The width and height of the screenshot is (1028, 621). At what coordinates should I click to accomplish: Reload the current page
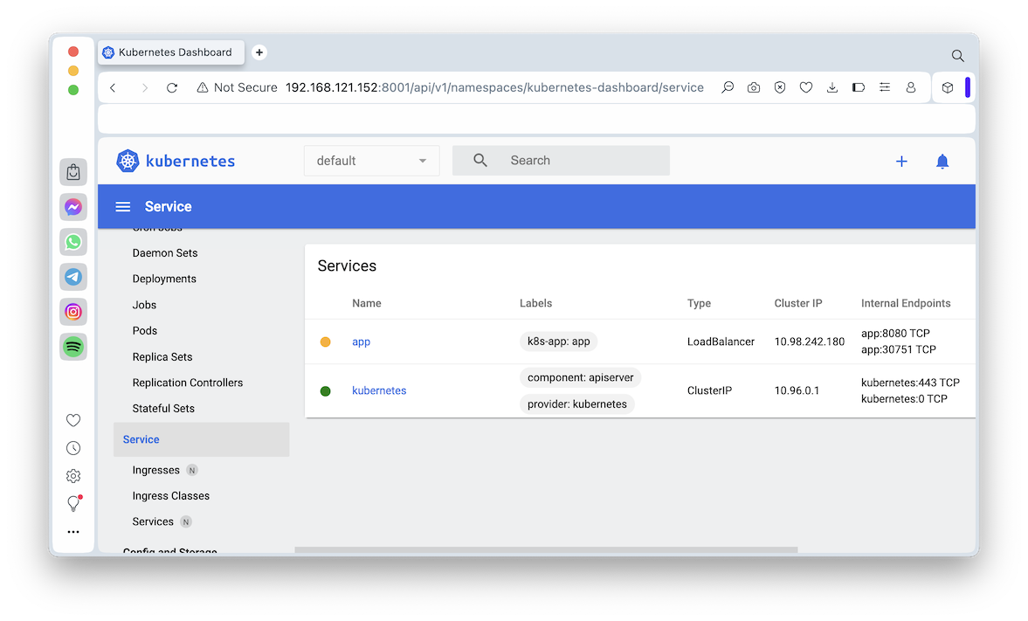(x=172, y=88)
